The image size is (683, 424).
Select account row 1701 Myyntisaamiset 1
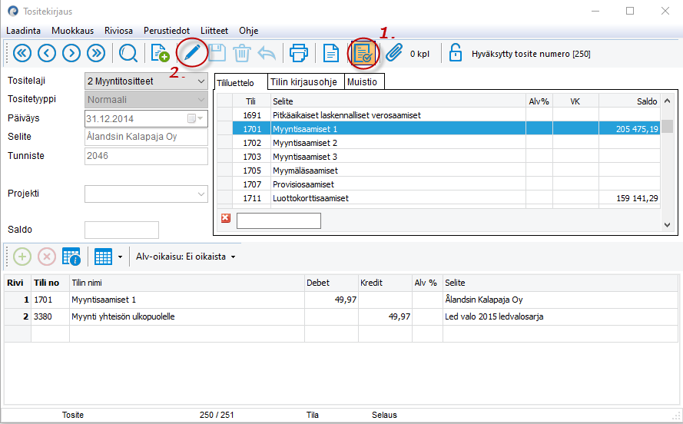[439, 129]
